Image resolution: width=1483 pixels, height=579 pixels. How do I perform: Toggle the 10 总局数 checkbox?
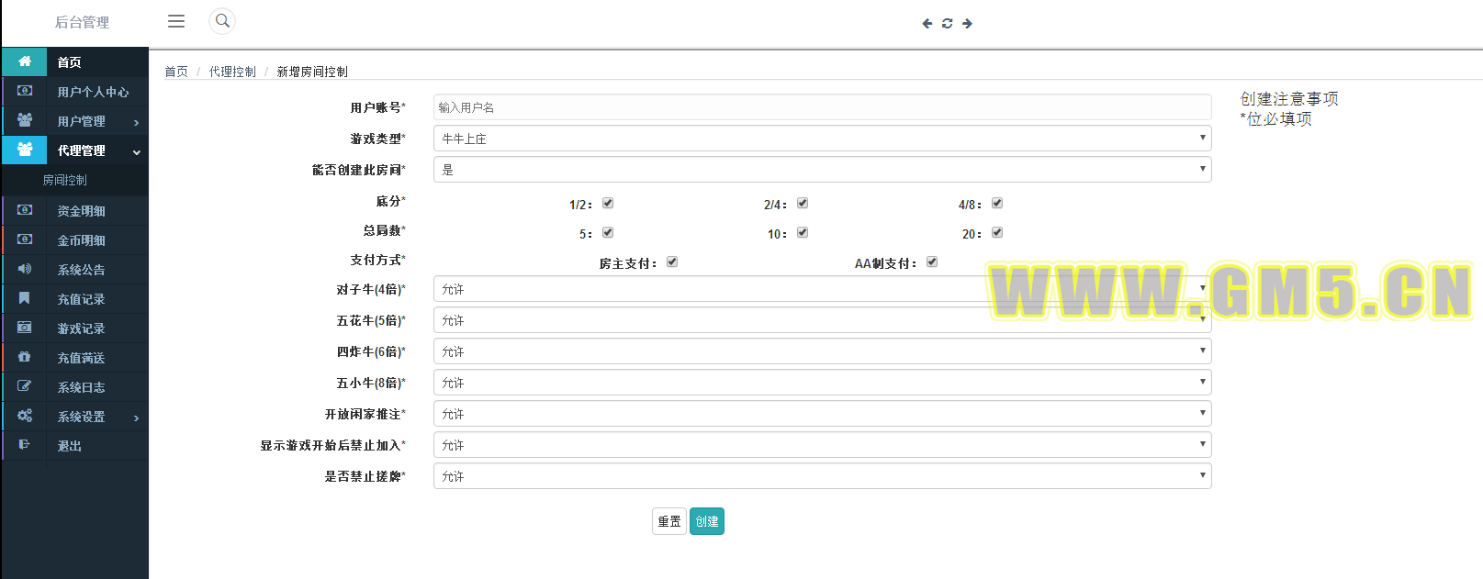(803, 233)
